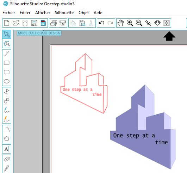Click the Mode d'affichage design label
Screen dimensions: 187x173
click(39, 33)
